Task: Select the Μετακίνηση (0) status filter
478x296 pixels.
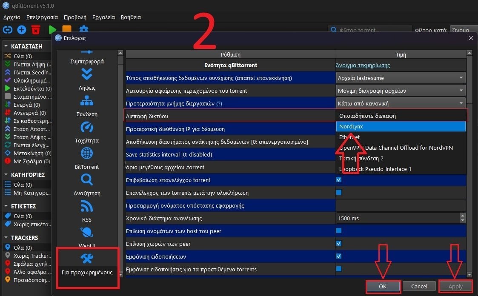Action: point(27,153)
